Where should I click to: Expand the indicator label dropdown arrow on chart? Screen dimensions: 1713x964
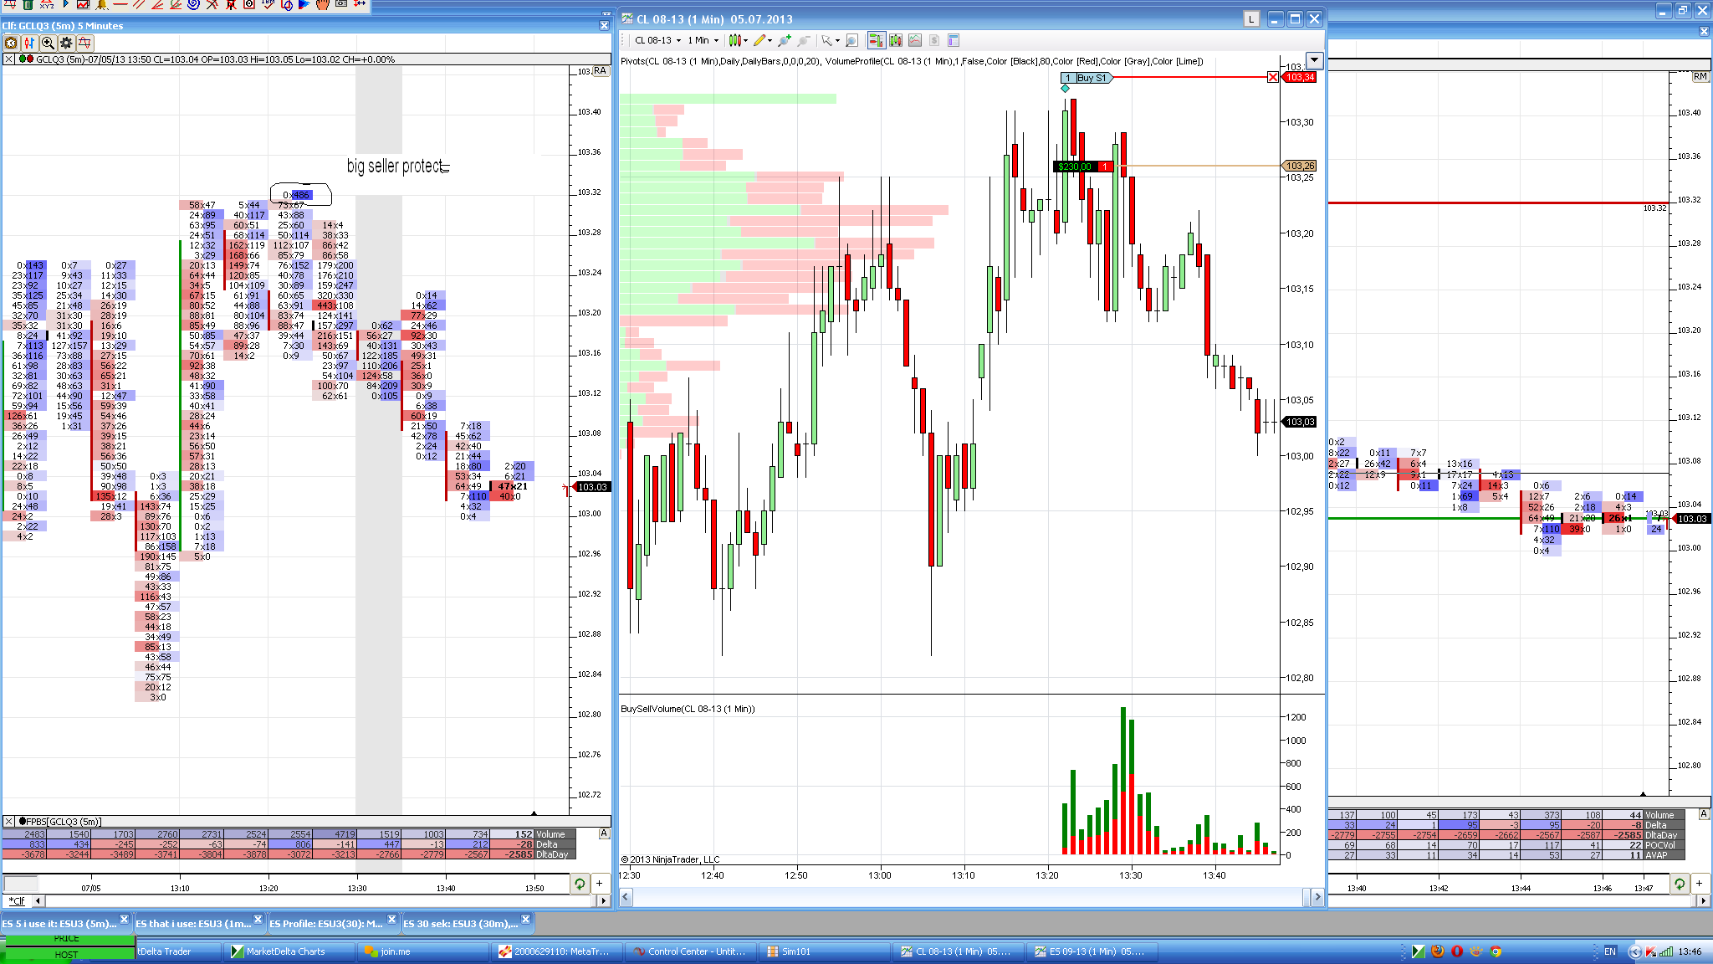(x=1315, y=60)
